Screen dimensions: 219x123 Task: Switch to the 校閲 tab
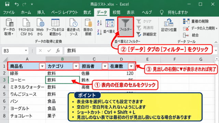pos(116,12)
